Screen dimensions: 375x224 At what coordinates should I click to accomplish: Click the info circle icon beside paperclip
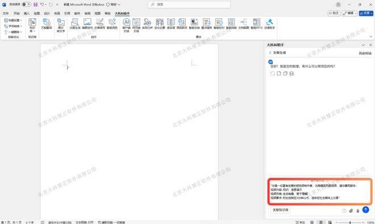tap(344, 210)
